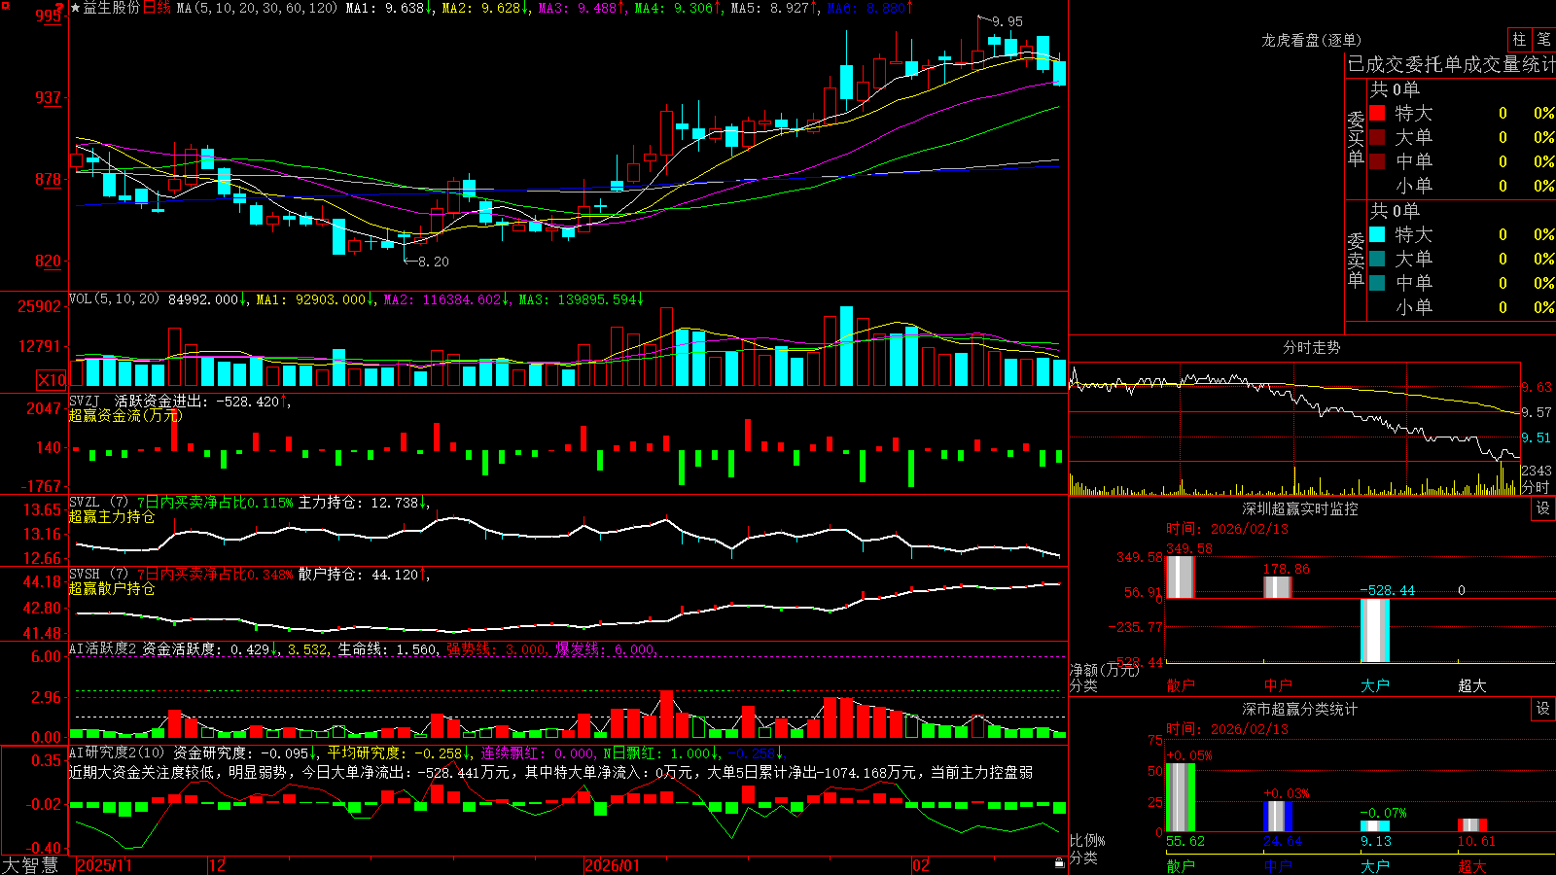Click the 12 month timeline marker
This screenshot has height=875, width=1556.
218,865
